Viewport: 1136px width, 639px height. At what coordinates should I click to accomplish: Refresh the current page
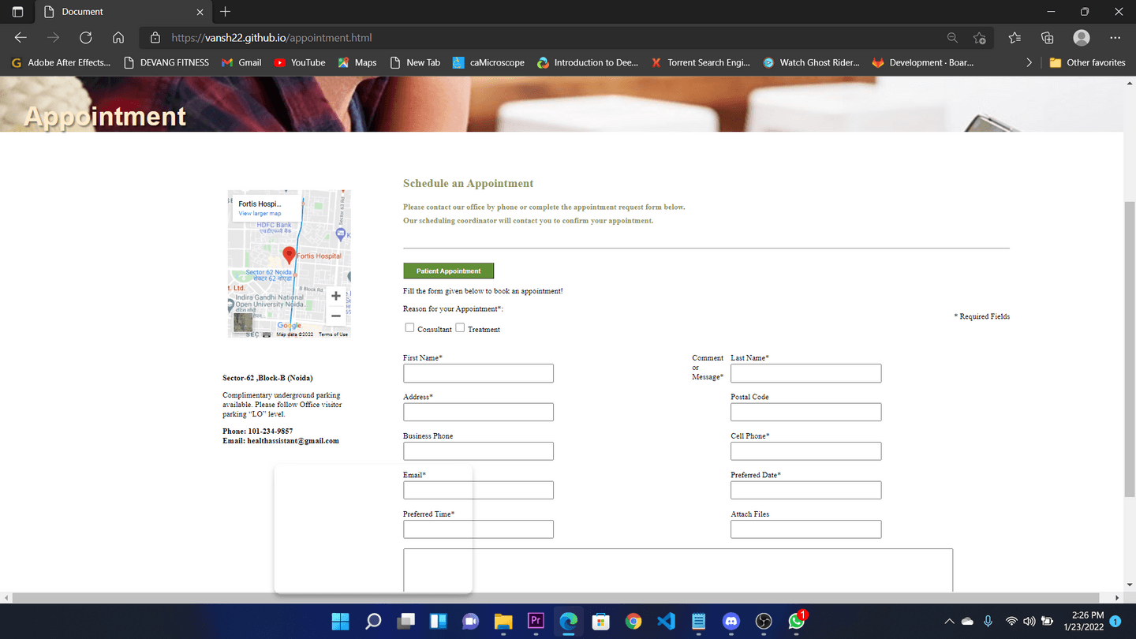(85, 37)
